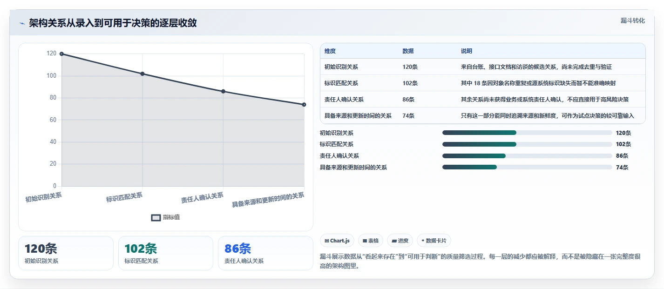Image resolution: width=664 pixels, height=289 pixels.
Task: Open the 120条 初始识别关系 data card
Action: click(x=66, y=253)
